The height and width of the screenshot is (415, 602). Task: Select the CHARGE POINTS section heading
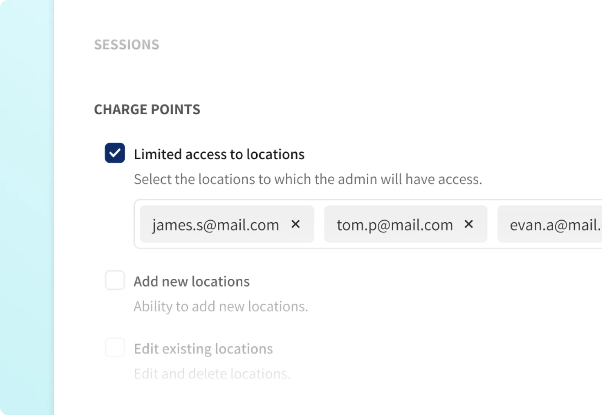pos(147,110)
